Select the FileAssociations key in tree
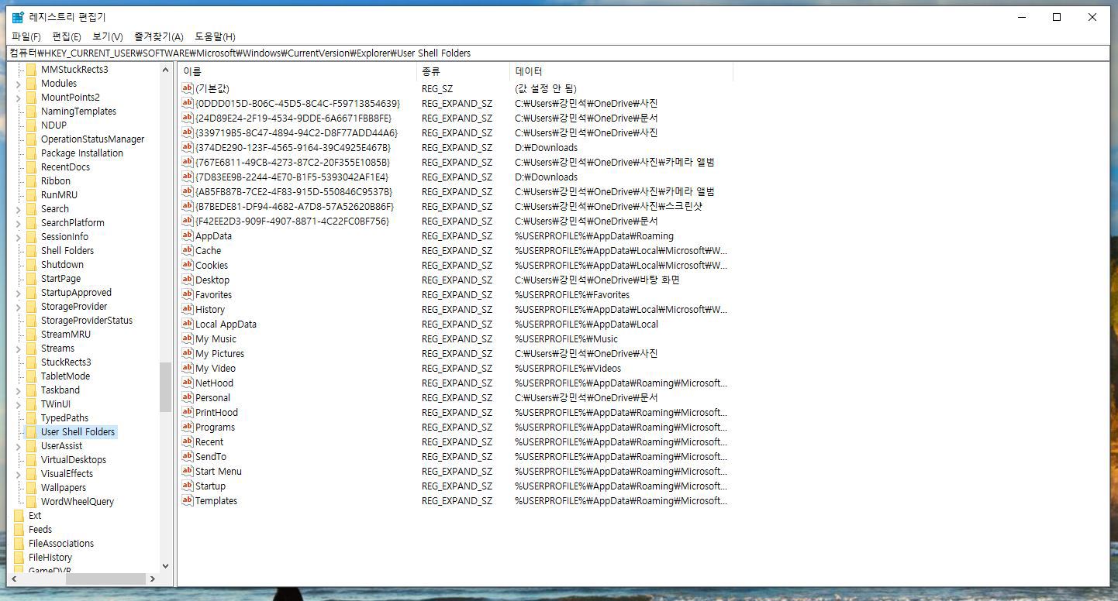1118x601 pixels. [61, 544]
